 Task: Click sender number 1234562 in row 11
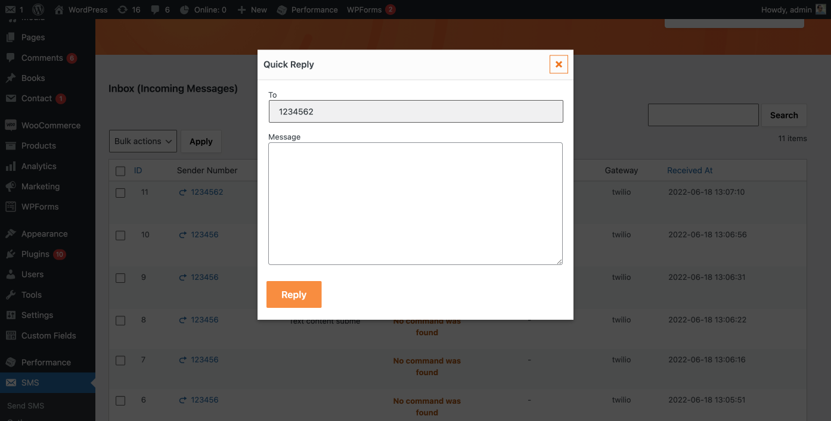(207, 192)
